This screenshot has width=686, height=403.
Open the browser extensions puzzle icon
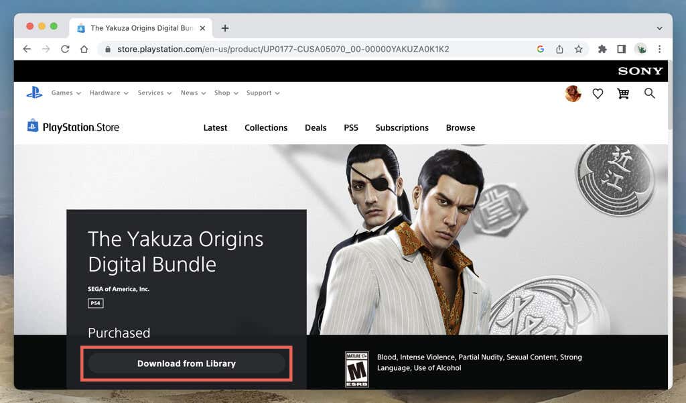[x=602, y=49]
